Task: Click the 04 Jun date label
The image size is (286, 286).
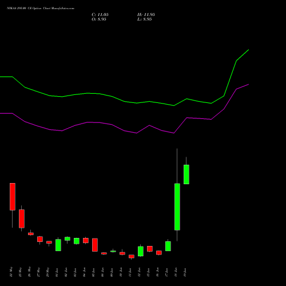Action: point(84,272)
